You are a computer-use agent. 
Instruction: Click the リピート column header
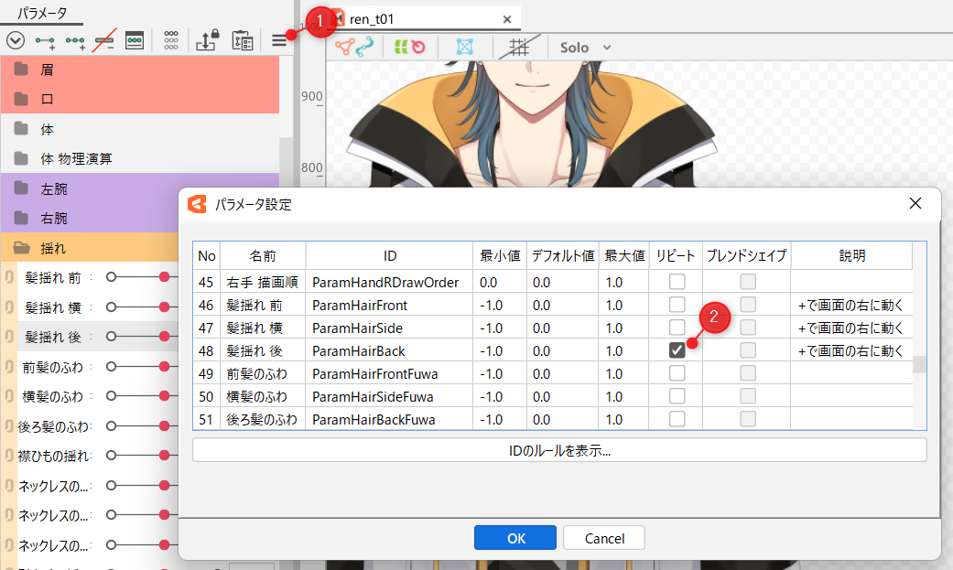pos(676,256)
